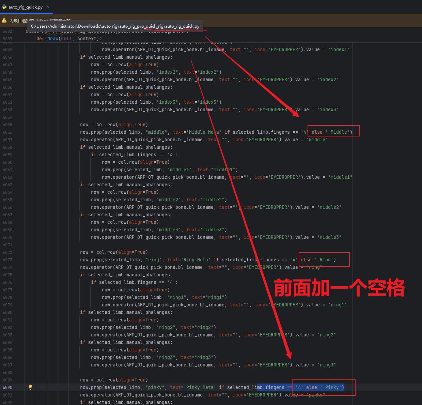The height and width of the screenshot is (405, 422).
Task: Click line number 6089 in the gutter
Action: click(x=7, y=380)
